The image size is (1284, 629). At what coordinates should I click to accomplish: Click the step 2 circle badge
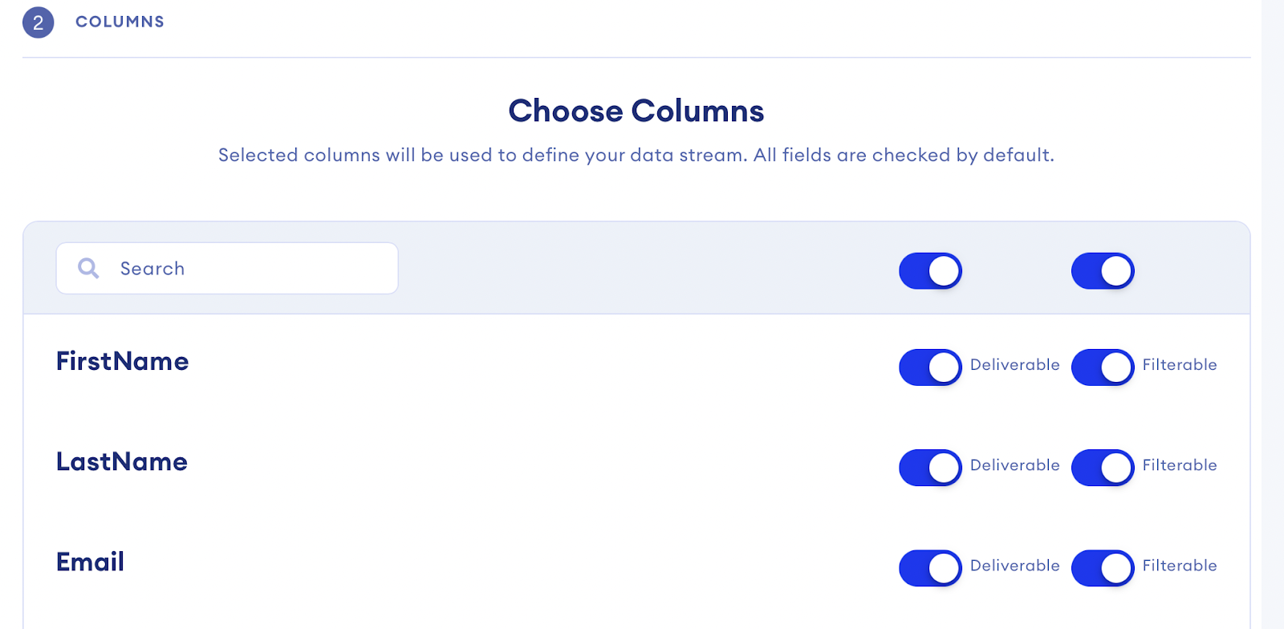[x=38, y=22]
